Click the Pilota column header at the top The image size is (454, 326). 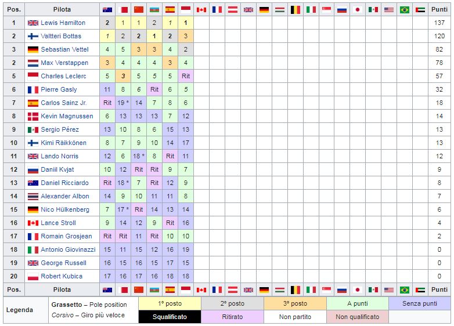62,9
